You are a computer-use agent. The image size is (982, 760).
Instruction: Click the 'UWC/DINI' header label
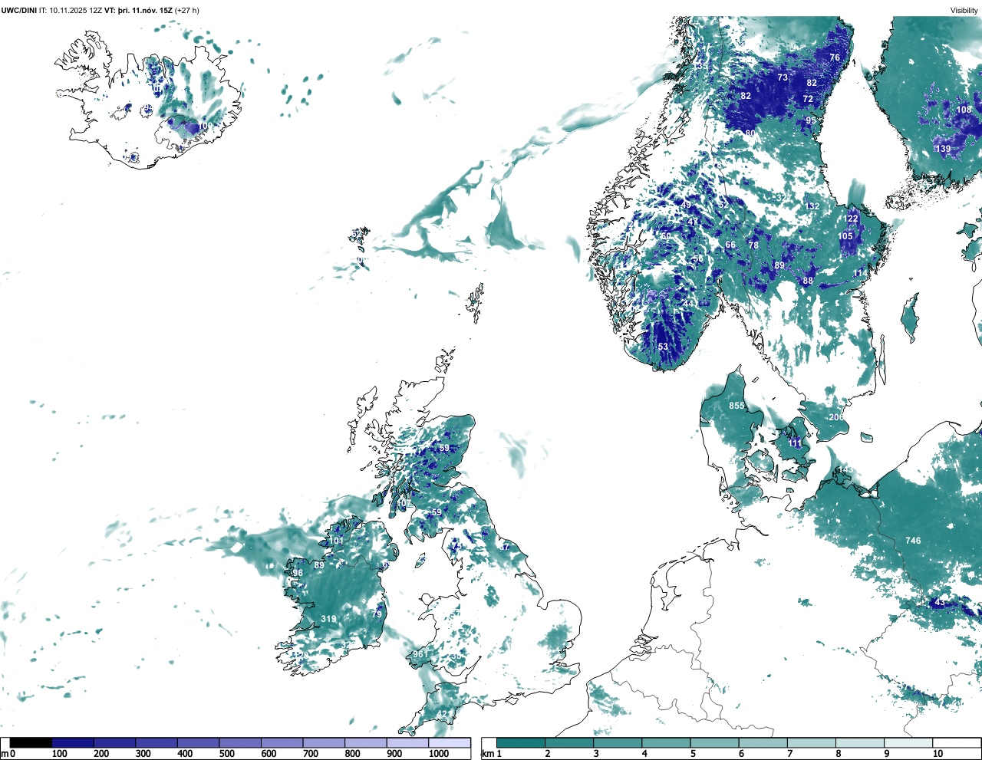[18, 10]
